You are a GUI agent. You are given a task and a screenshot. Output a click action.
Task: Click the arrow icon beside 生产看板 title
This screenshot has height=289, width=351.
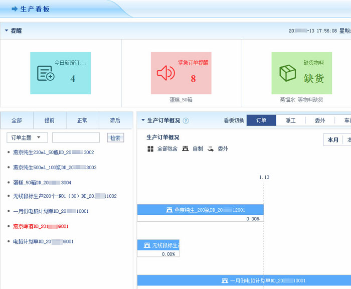coord(15,9)
